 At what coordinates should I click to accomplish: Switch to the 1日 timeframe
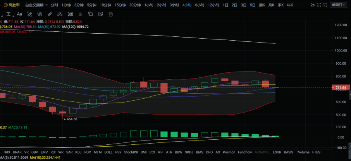coord(225,5)
